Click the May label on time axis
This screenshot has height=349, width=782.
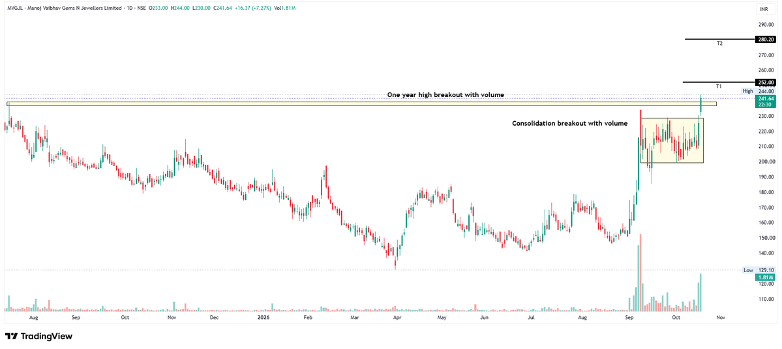coord(442,316)
